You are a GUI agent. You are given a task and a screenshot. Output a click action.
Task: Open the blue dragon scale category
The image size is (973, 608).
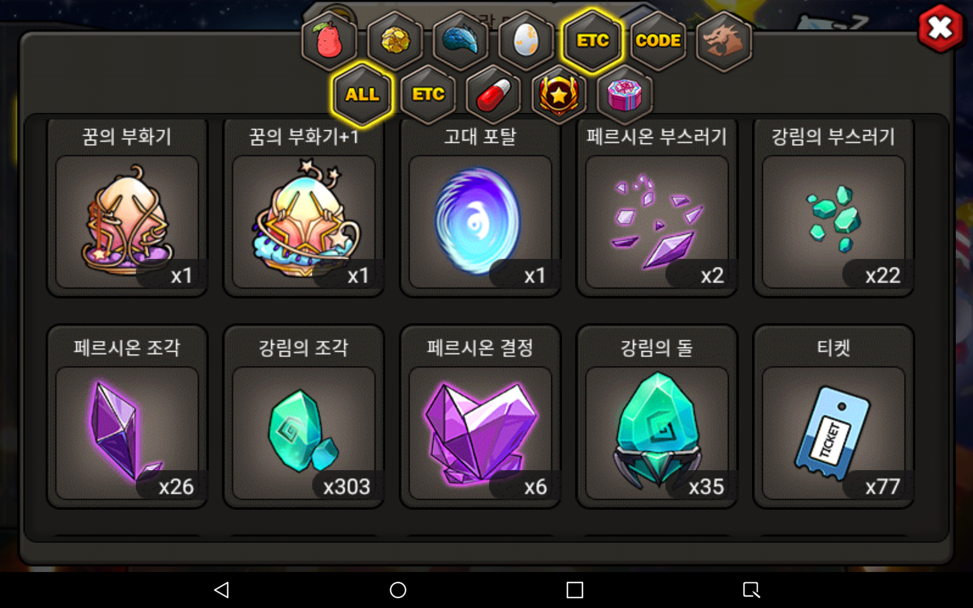click(x=461, y=41)
